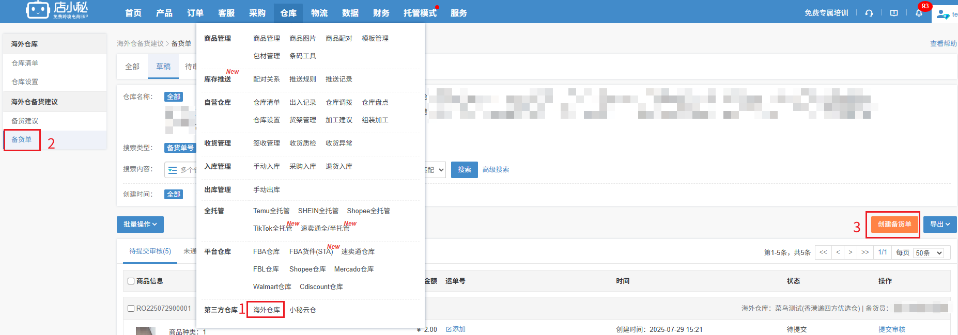Screen dimensions: 958x335
Task: Check the box for order RO225072900001
Action: (131, 309)
